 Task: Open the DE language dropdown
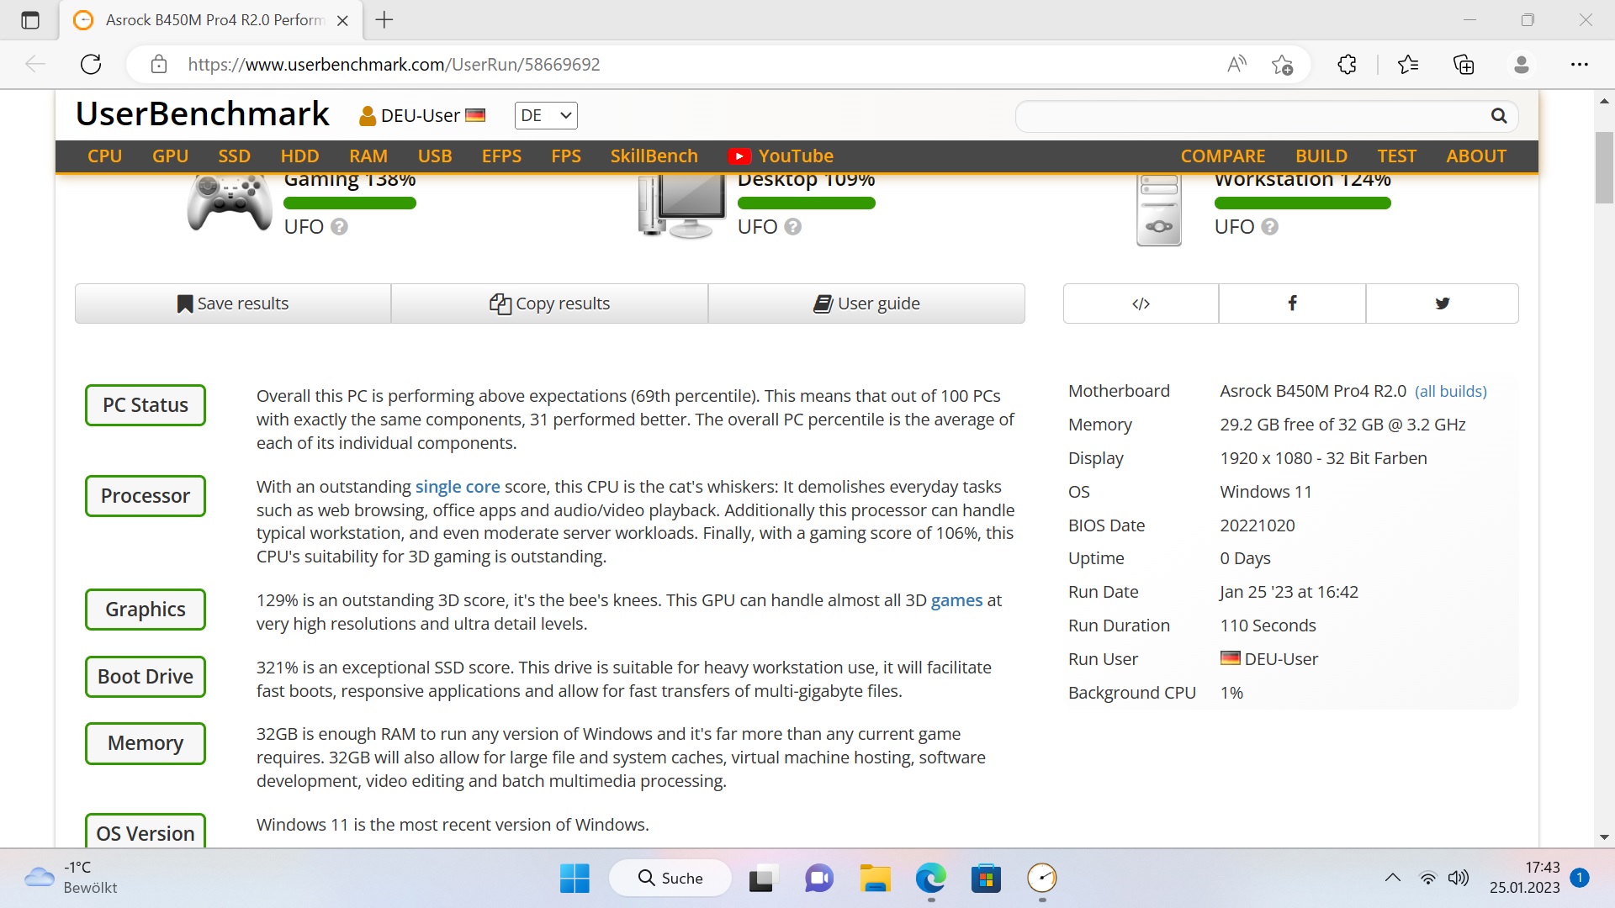point(546,116)
